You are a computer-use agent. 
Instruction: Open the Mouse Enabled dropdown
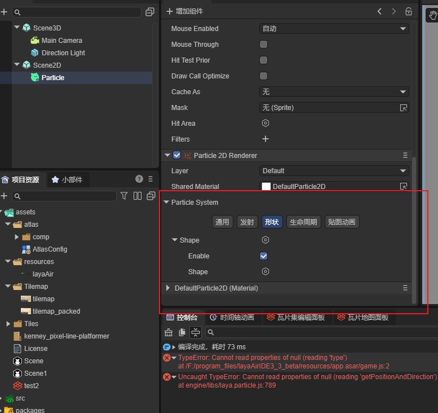tap(334, 29)
